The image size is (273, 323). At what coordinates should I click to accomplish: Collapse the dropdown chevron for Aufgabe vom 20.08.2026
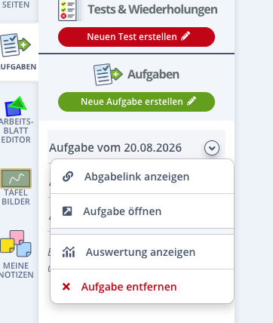tap(212, 148)
